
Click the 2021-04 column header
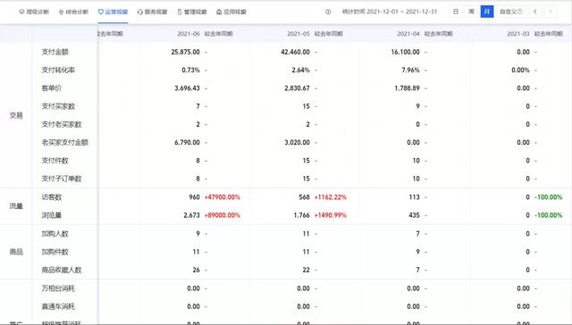pos(408,34)
